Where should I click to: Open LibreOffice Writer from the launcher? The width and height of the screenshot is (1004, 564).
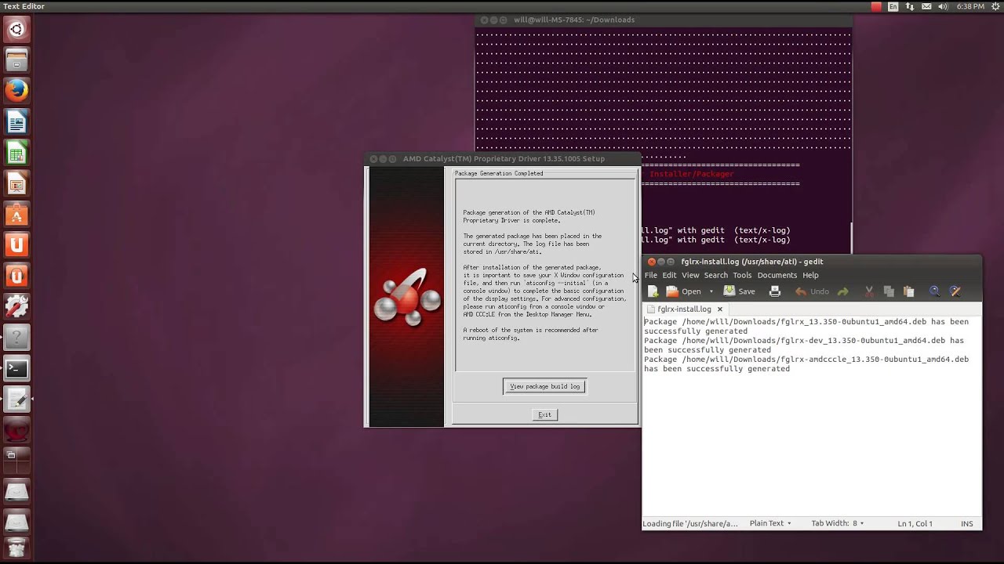16,121
